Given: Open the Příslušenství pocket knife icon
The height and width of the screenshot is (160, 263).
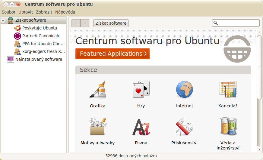Looking at the screenshot, I should click(185, 126).
